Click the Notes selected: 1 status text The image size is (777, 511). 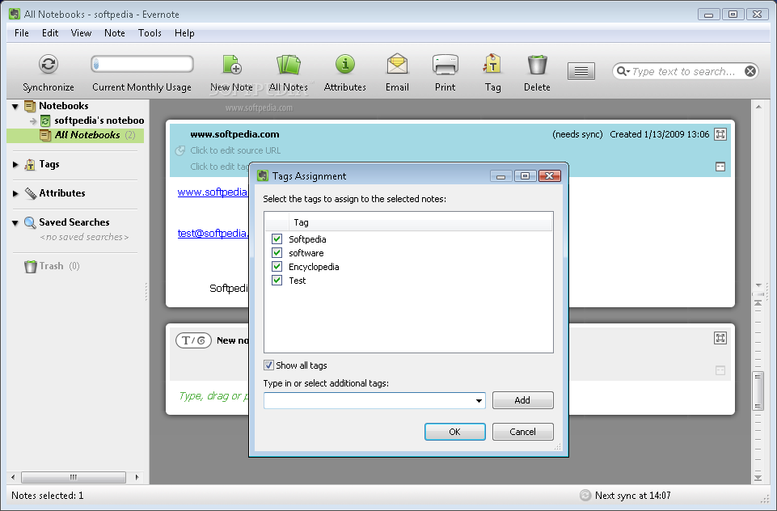pyautogui.click(x=48, y=496)
